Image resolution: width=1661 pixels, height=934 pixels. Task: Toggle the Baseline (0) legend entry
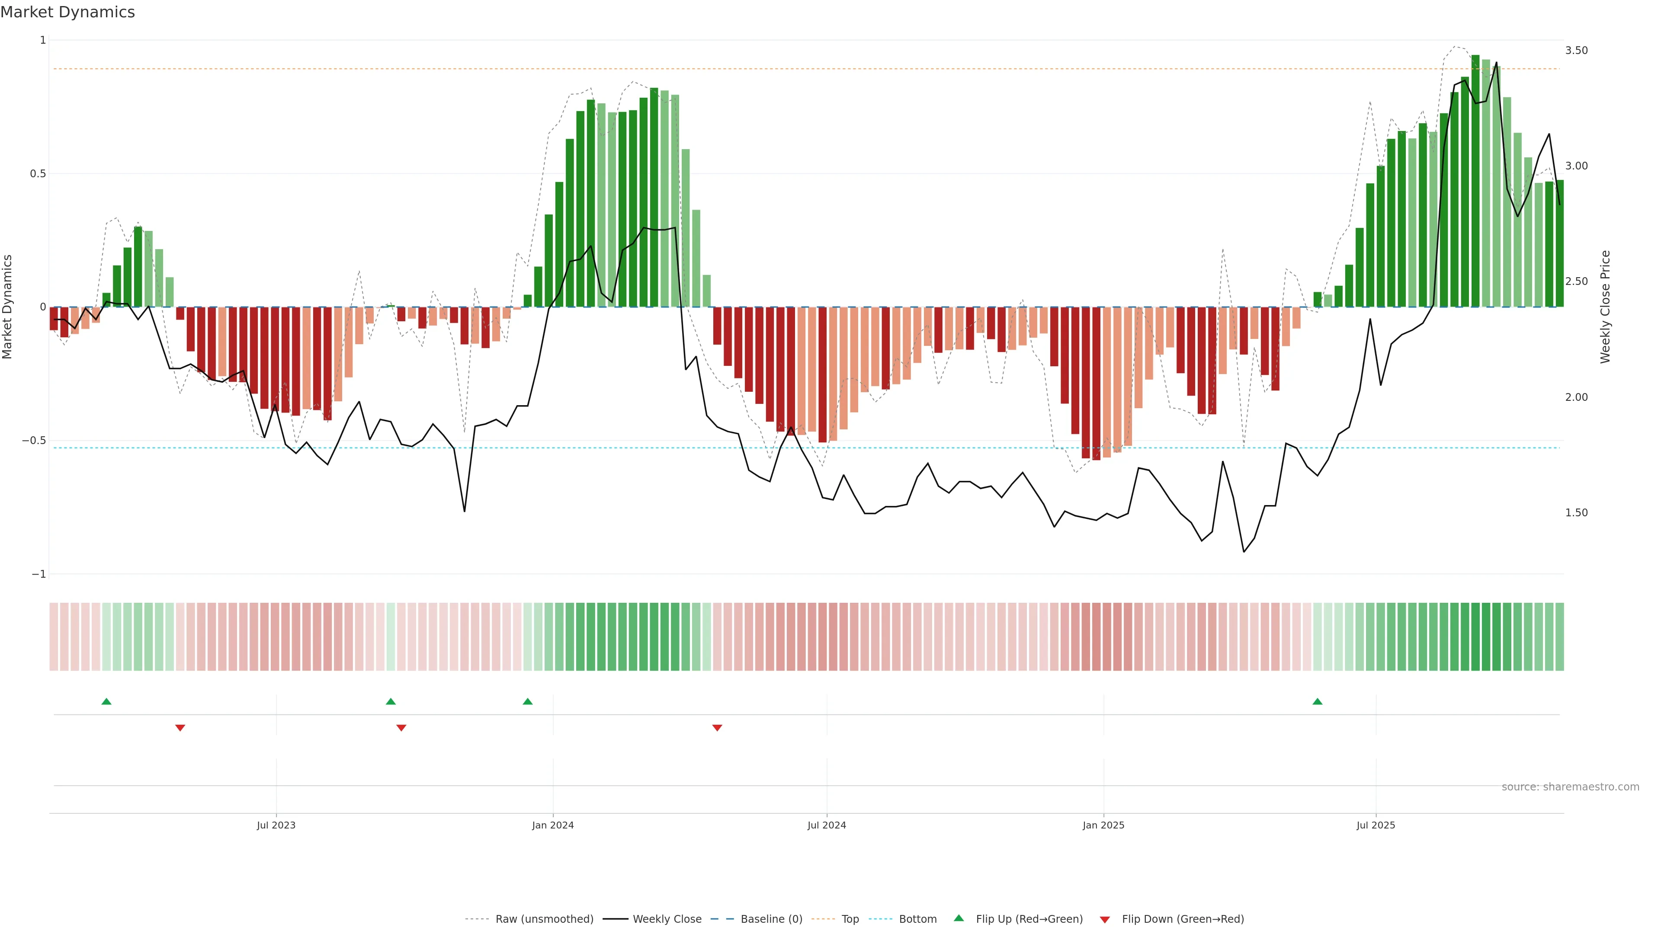(x=771, y=919)
